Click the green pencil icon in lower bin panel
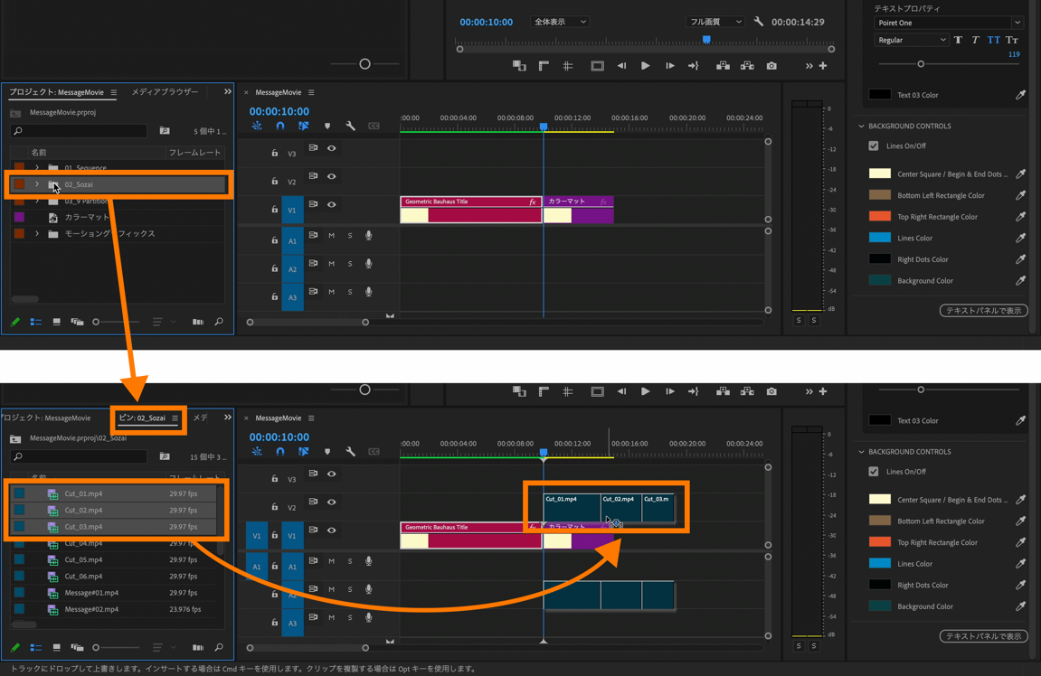The height and width of the screenshot is (676, 1041). [15, 647]
